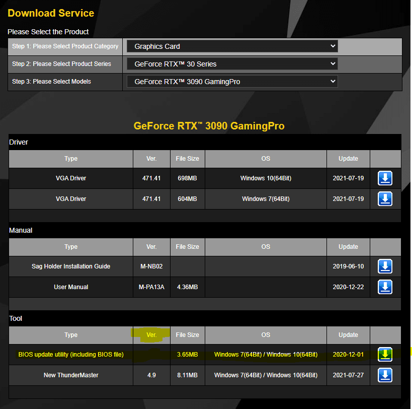
Task: Click the '4.36MB' file size cell
Action: 187,287
